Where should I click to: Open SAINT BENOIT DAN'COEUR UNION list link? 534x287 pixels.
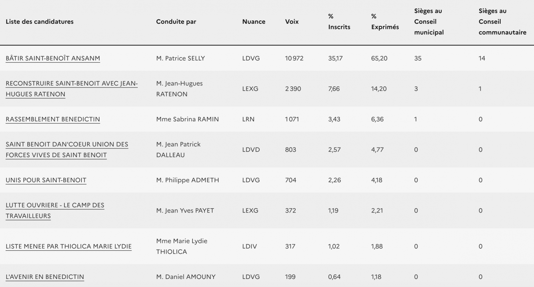point(67,144)
